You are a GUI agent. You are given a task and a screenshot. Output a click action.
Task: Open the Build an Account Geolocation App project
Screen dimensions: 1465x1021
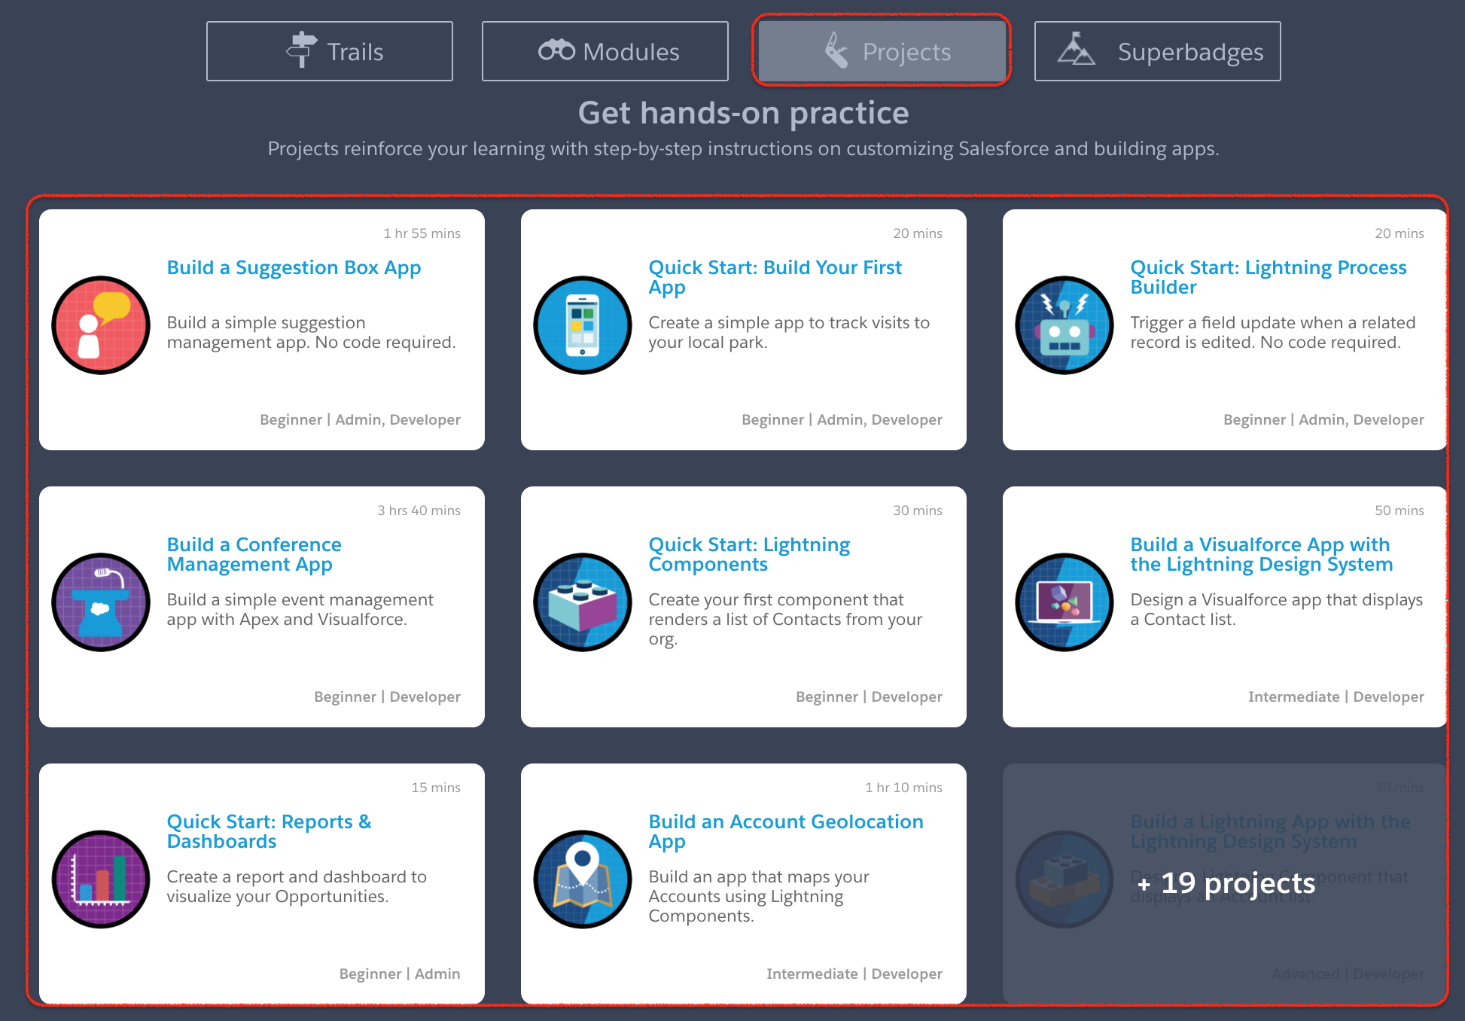point(785,831)
